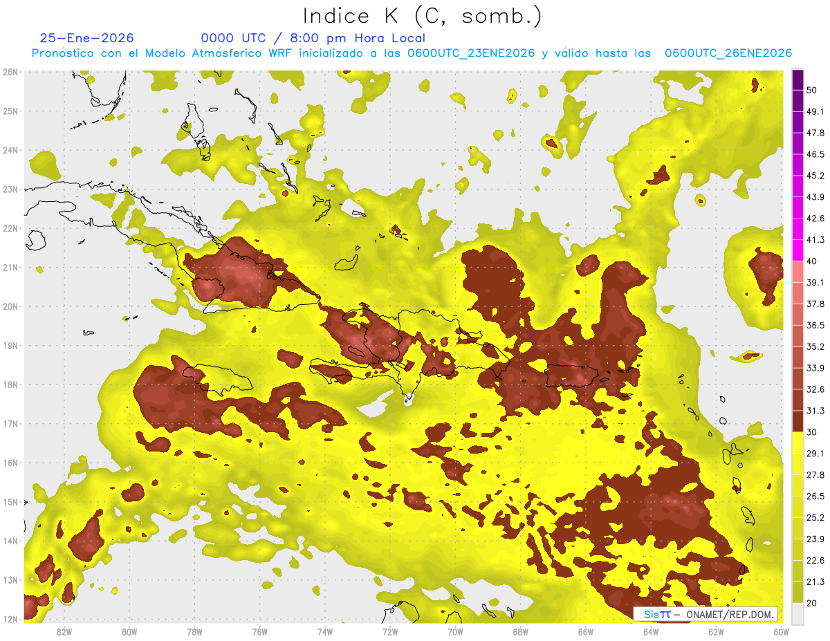Click the longitude label "64W"
The image size is (830, 641).
pos(650,632)
